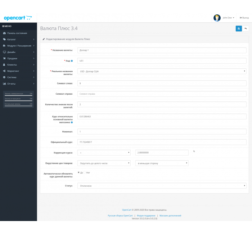
Task: Expand Маркетинг submenu chevron
Action: pyautogui.click(x=34, y=71)
